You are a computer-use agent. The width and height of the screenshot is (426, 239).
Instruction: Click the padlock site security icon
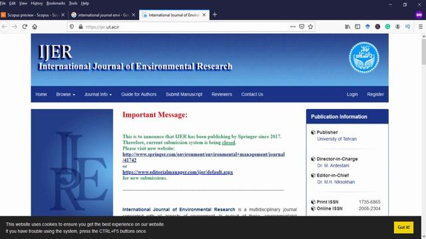click(x=81, y=27)
